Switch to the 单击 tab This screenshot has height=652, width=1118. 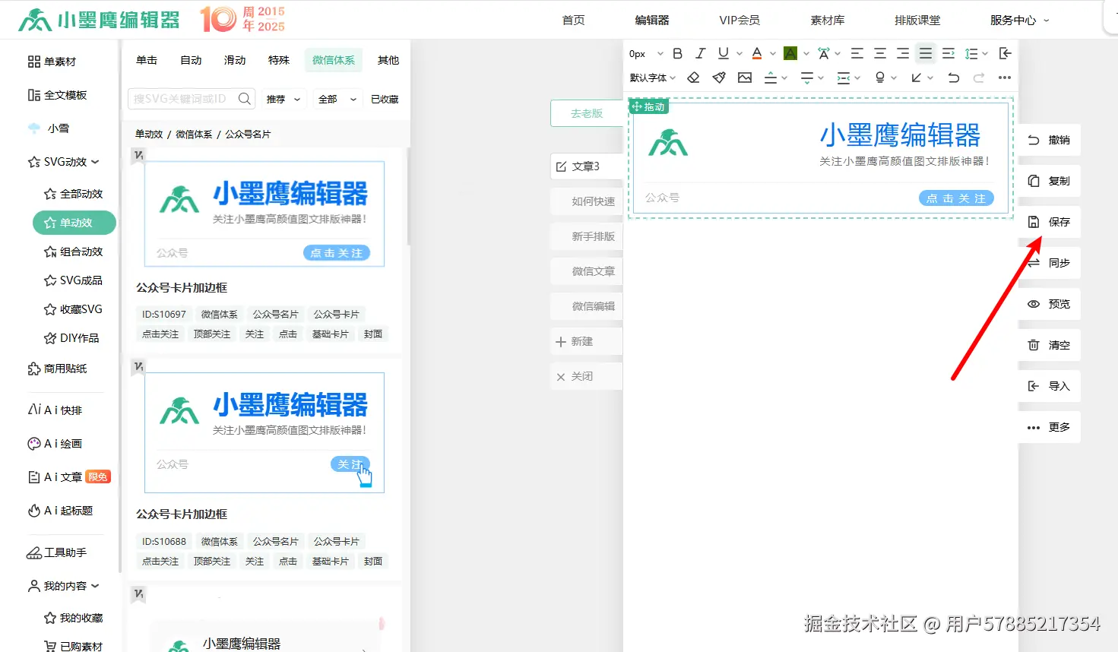pyautogui.click(x=147, y=60)
